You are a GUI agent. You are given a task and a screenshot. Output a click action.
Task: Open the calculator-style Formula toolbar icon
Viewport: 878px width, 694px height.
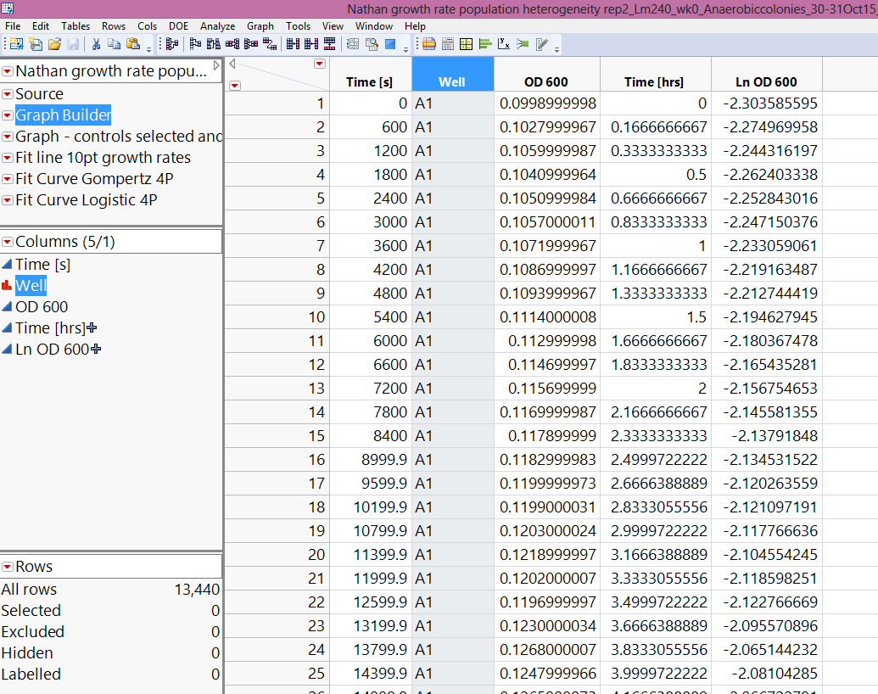(x=446, y=44)
